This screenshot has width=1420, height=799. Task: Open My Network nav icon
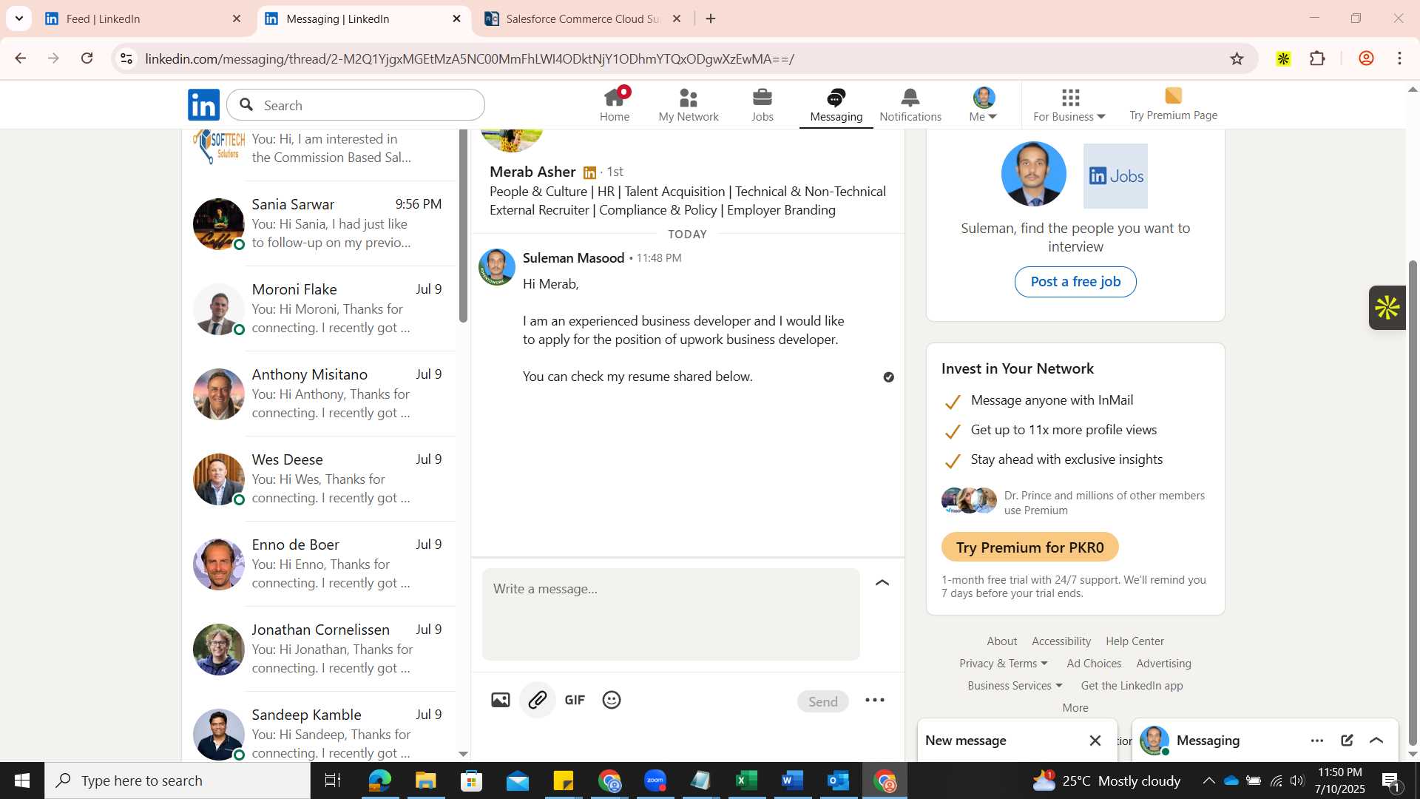(689, 104)
